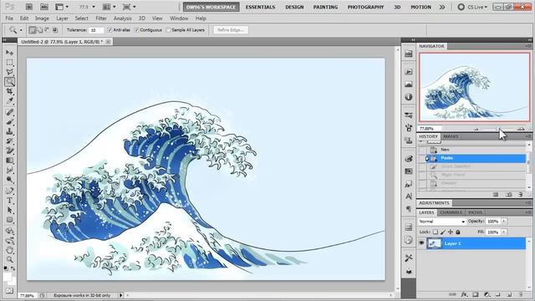The height and width of the screenshot is (301, 535).
Task: Click the Navigator zoom slider
Action: tap(498, 129)
